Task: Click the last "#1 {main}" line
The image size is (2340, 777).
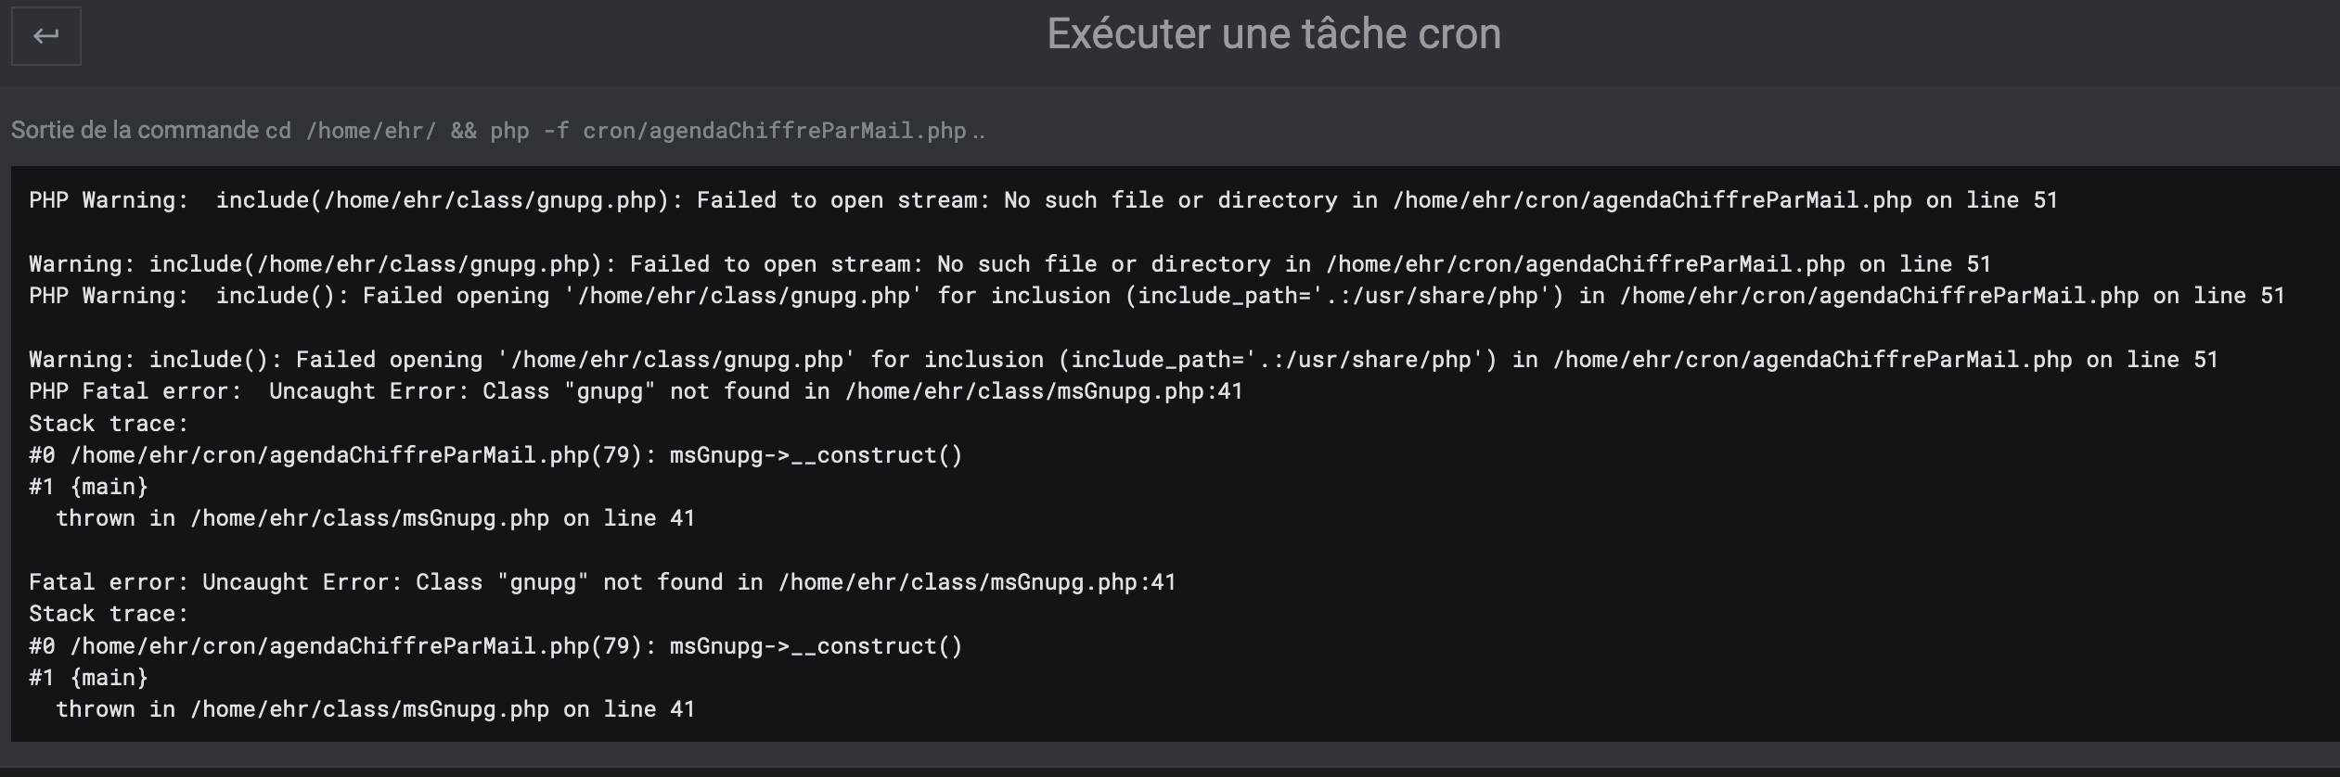Action: coord(88,678)
